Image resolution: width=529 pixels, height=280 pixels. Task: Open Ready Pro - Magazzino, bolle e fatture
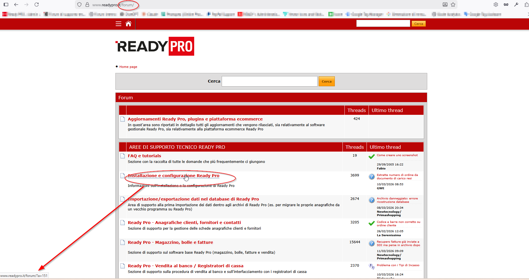170,242
